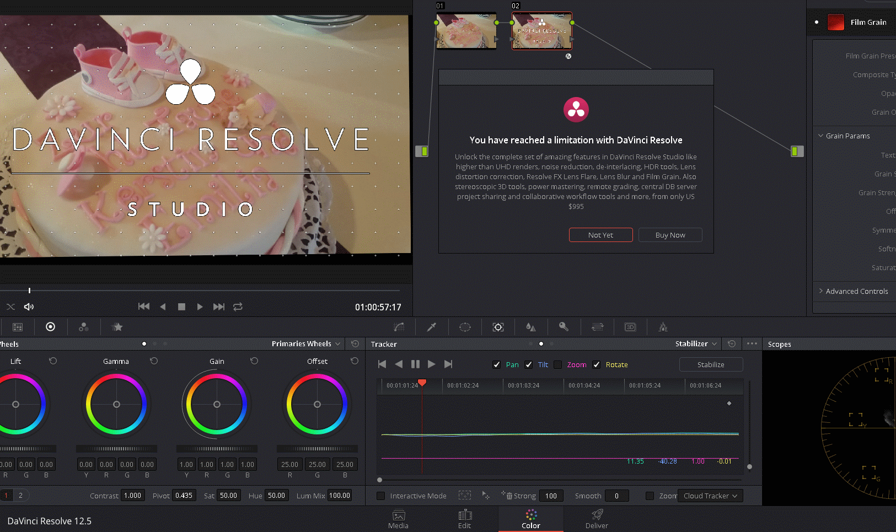The width and height of the screenshot is (896, 532).
Task: Enable the stabilizer Zoom checkbox
Action: (x=650, y=496)
